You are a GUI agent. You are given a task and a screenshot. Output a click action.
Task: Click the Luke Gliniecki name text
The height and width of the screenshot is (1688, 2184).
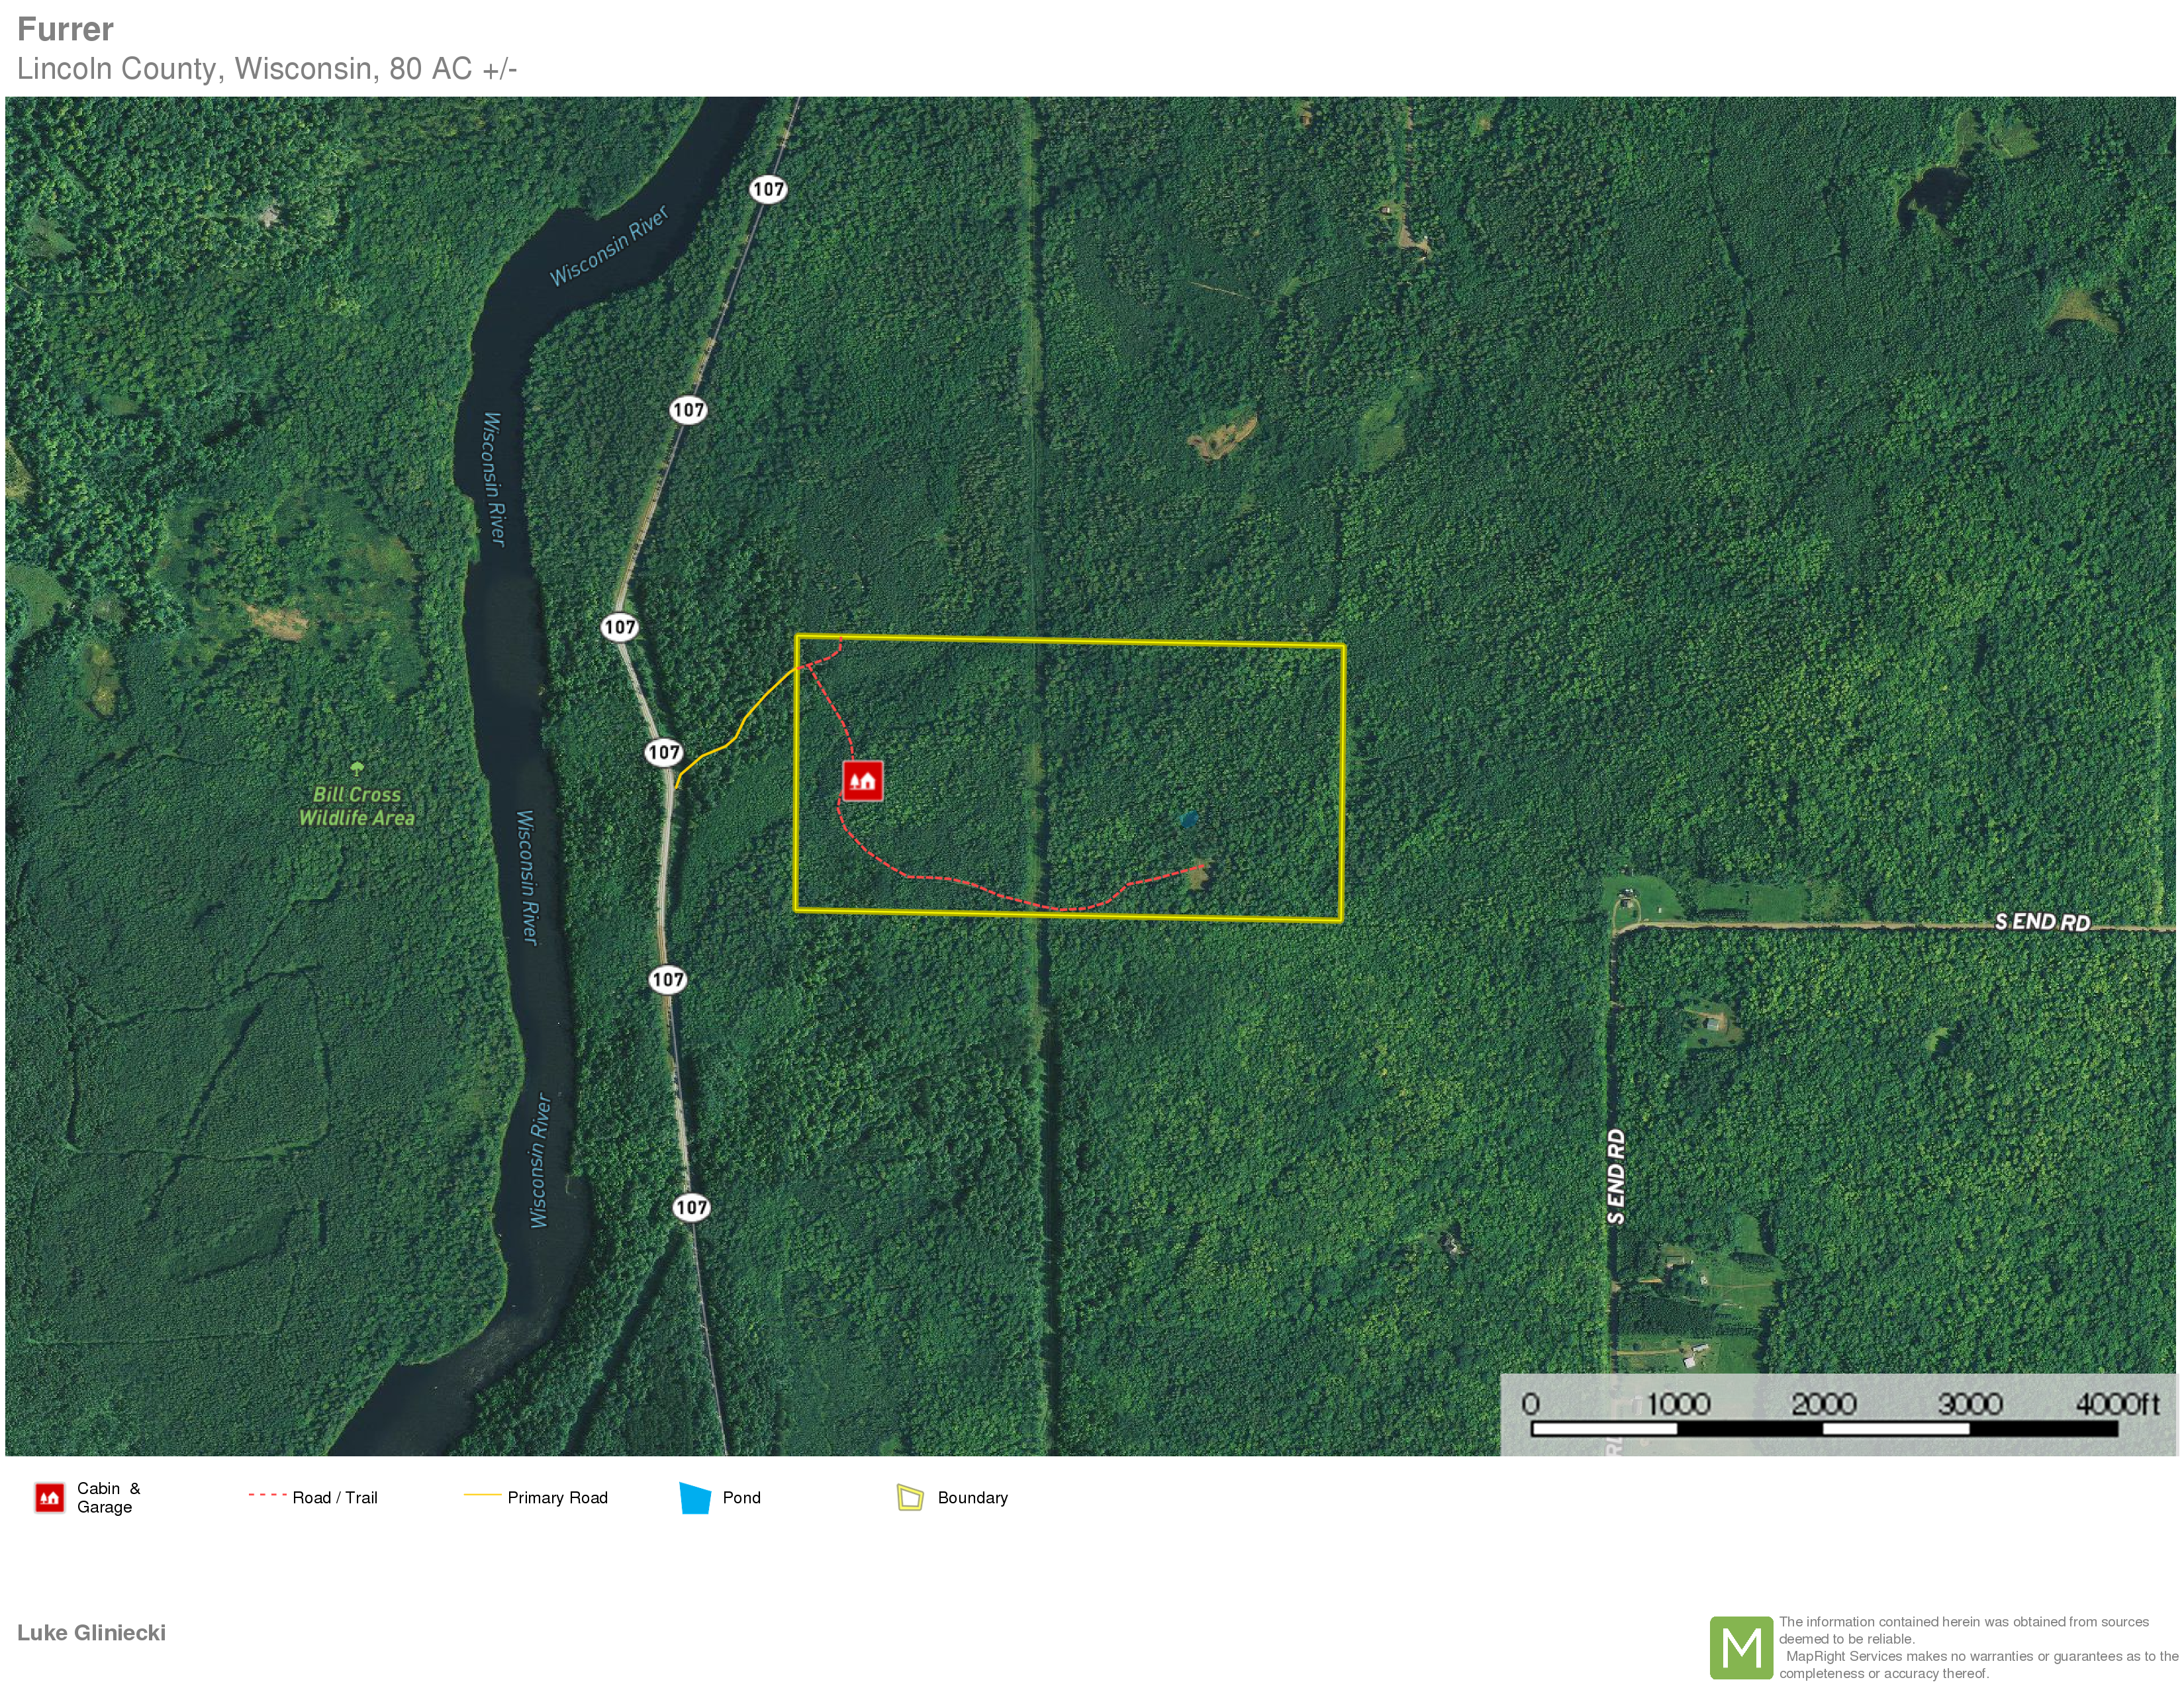[91, 1633]
